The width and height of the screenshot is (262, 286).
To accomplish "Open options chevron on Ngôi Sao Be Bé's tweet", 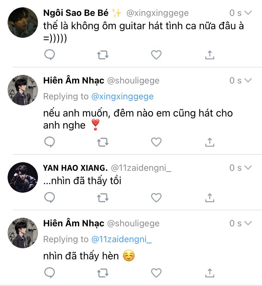I will click(x=248, y=13).
